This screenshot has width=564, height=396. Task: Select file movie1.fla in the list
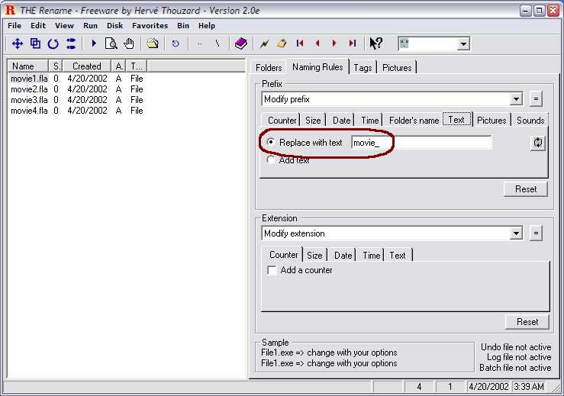point(29,79)
